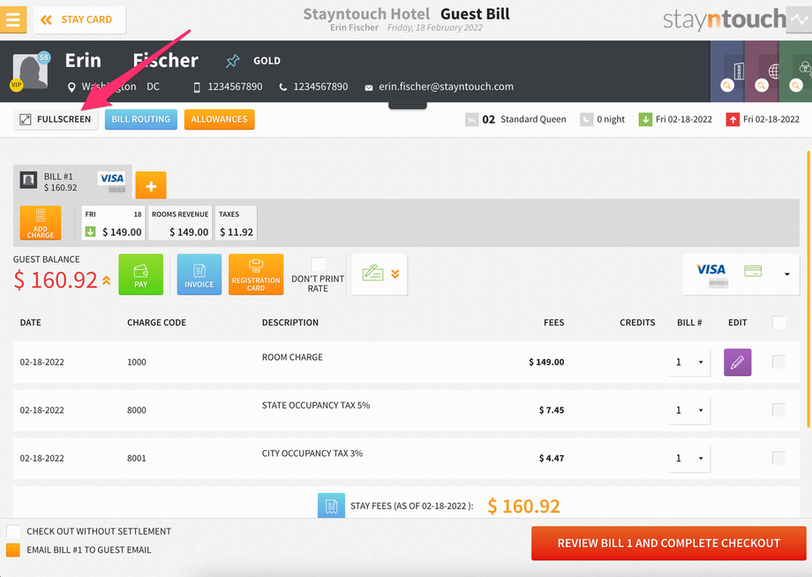Click the green Pay button
812x577 pixels.
point(141,274)
